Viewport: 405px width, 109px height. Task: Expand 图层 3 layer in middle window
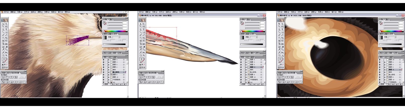pyautogui.click(x=246, y=62)
